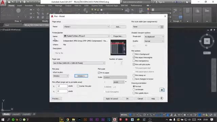The width and height of the screenshot is (217, 122).
Task: Enable Plot upside-down checkbox
Action: pos(134,93)
